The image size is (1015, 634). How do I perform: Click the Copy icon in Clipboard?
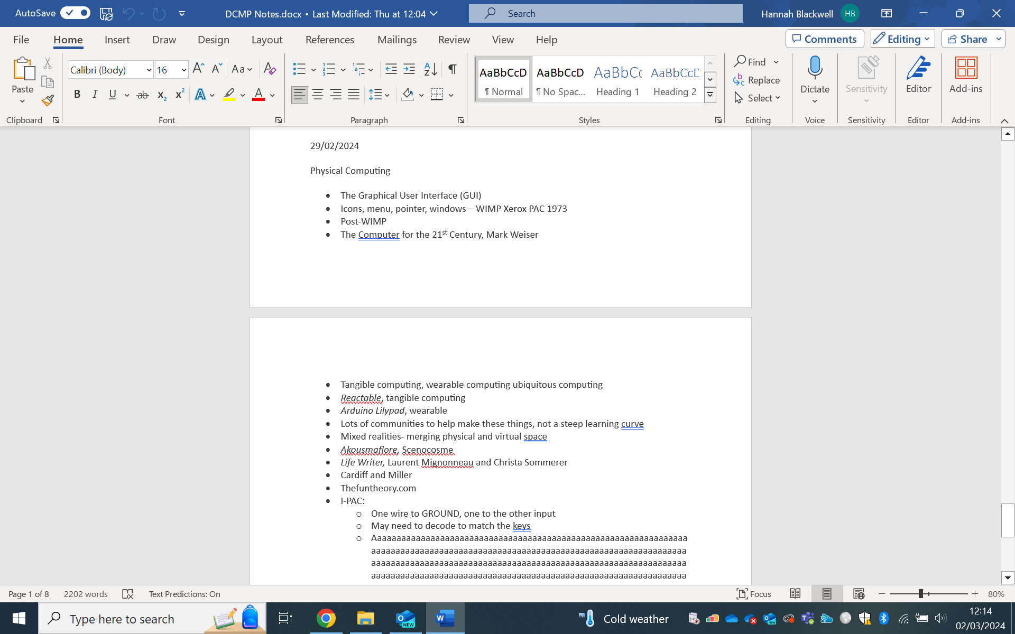48,81
